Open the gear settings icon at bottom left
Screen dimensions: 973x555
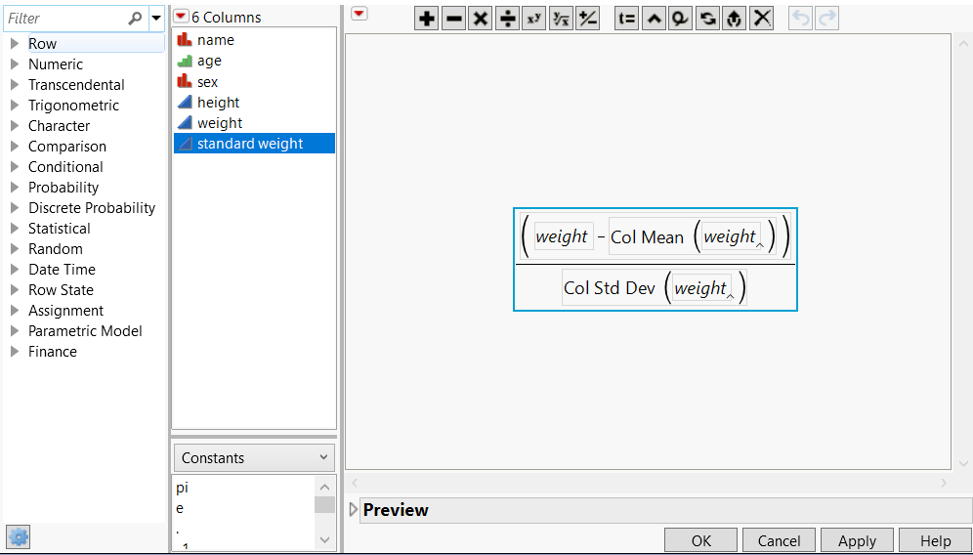tap(19, 535)
